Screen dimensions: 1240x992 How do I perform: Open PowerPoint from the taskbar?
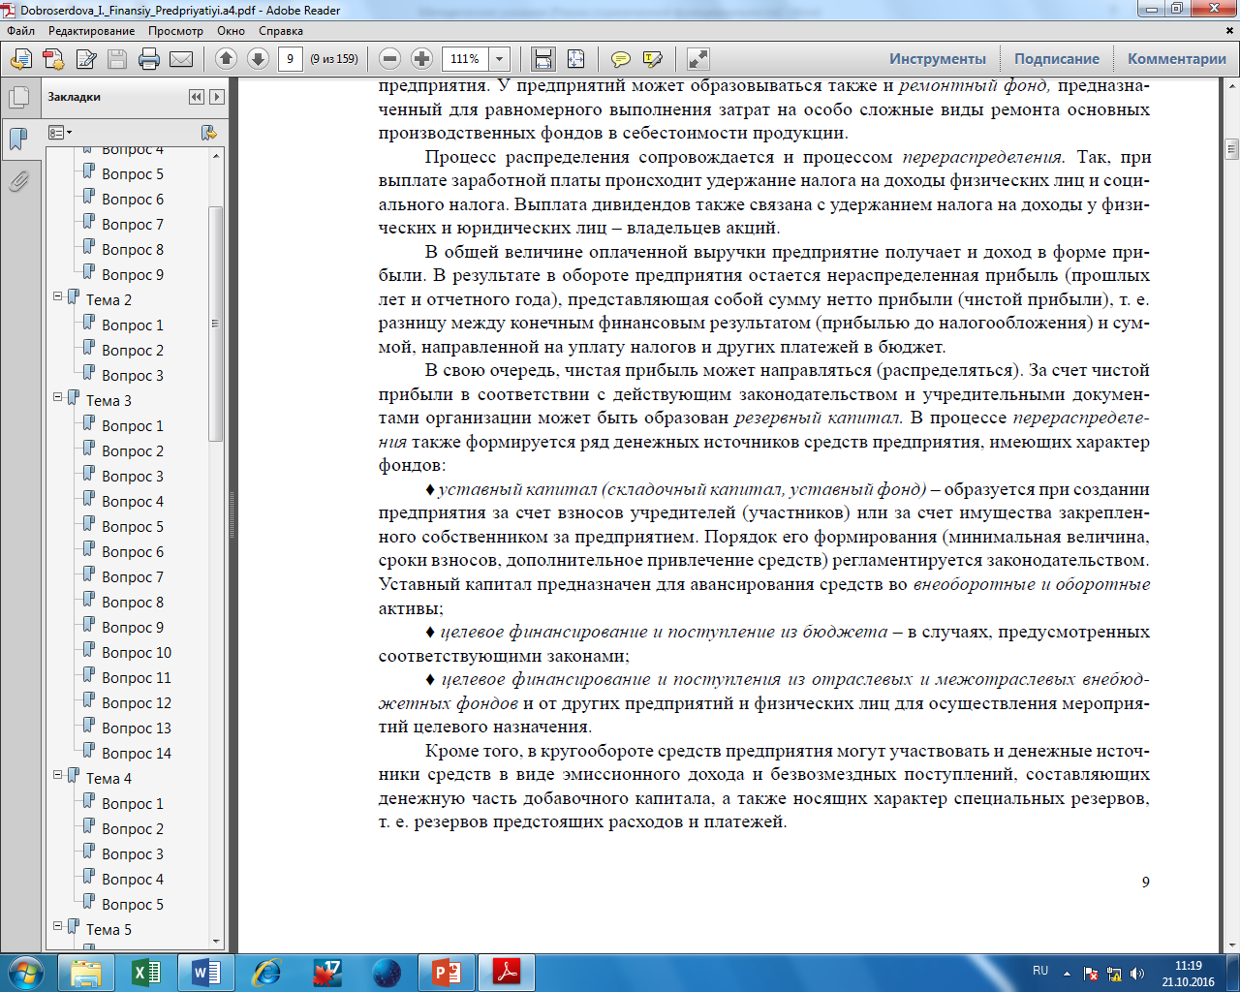tap(447, 973)
